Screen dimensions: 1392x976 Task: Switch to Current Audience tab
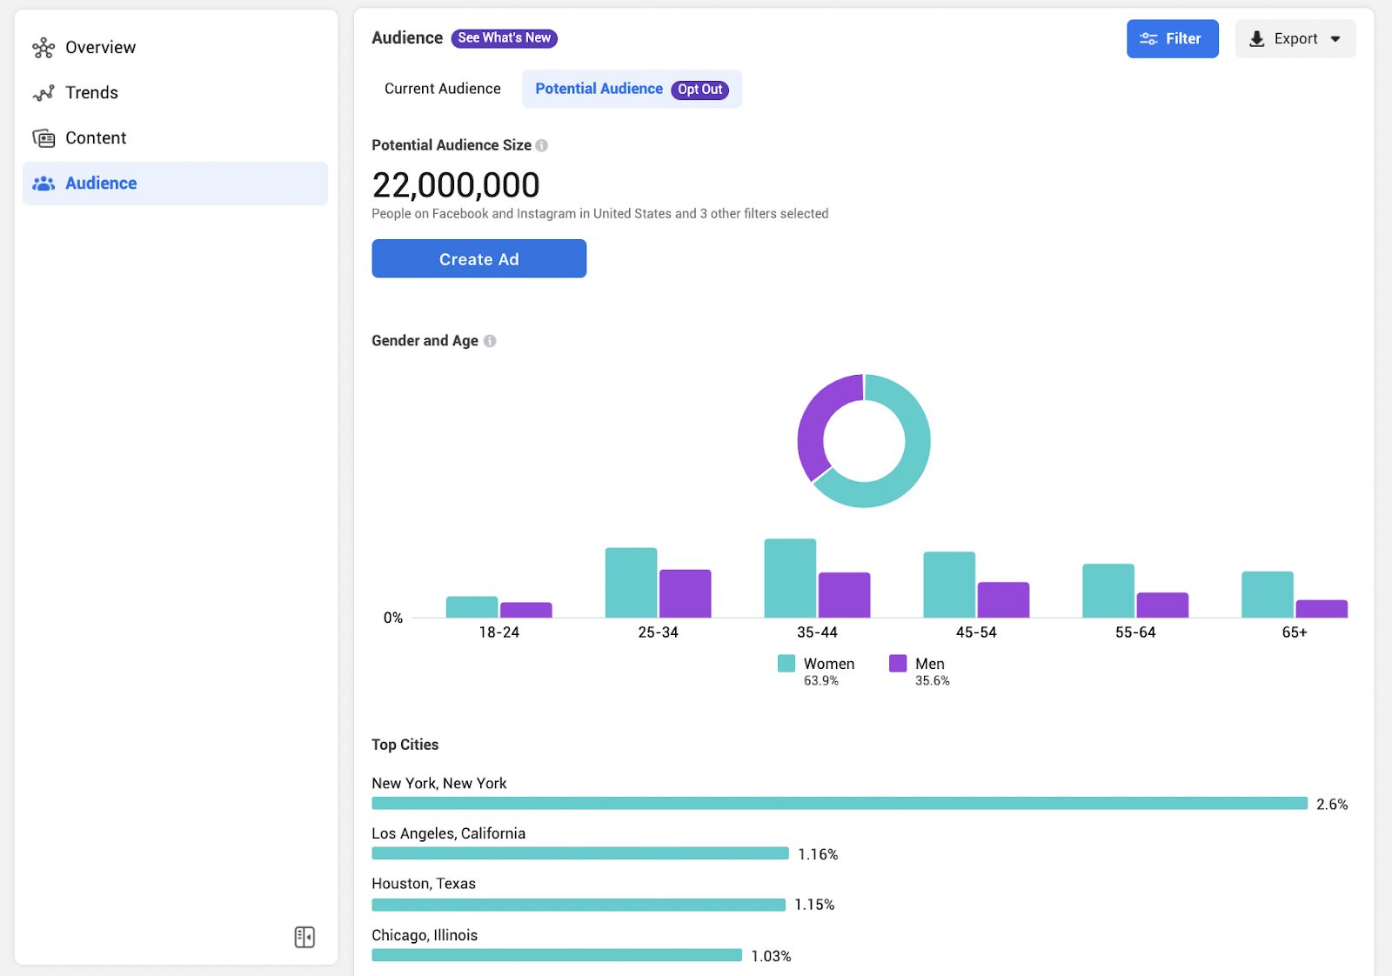point(443,89)
